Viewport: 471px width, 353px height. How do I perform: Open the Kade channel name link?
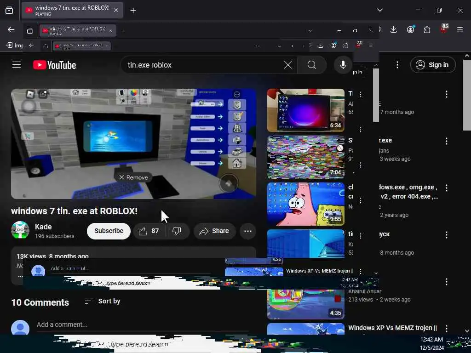pos(43,227)
